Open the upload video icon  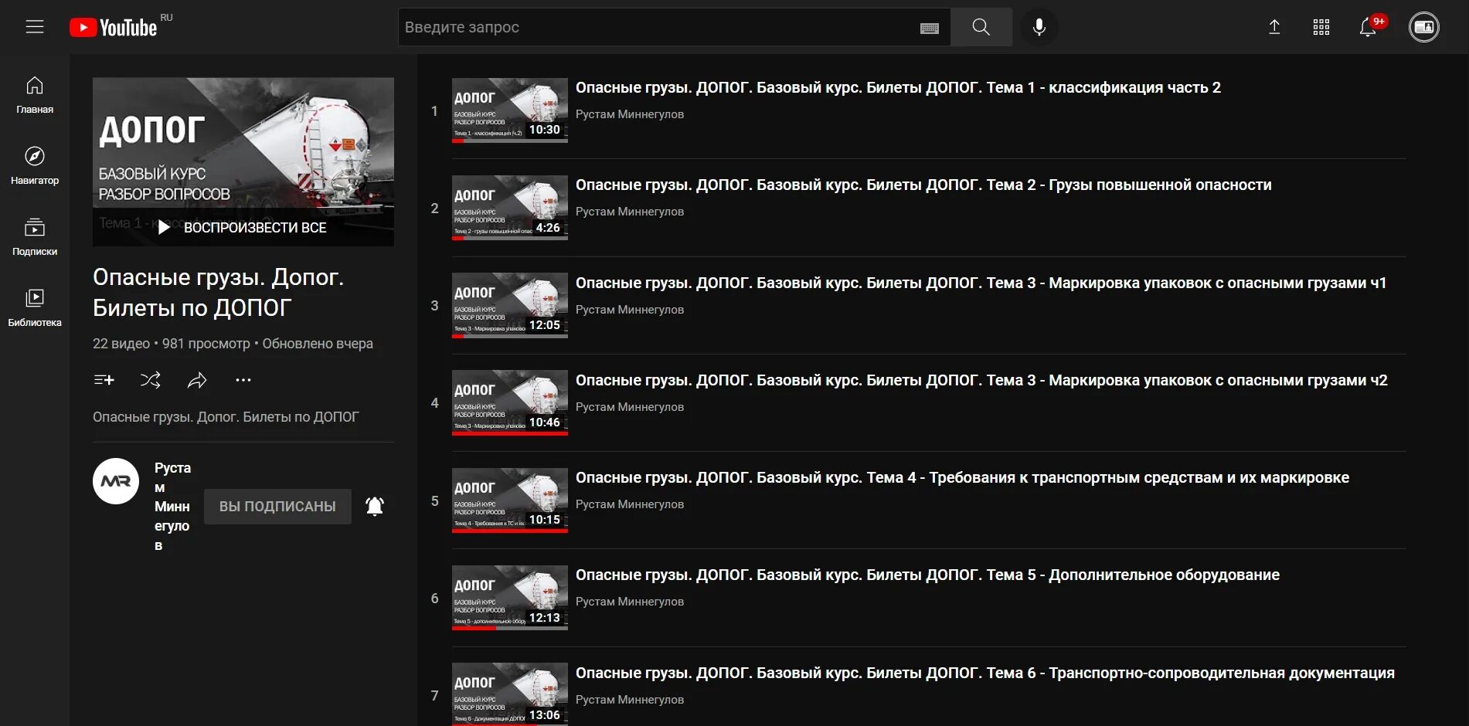click(1275, 27)
